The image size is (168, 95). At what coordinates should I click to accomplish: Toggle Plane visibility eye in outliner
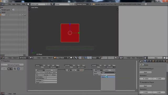coord(20,15)
